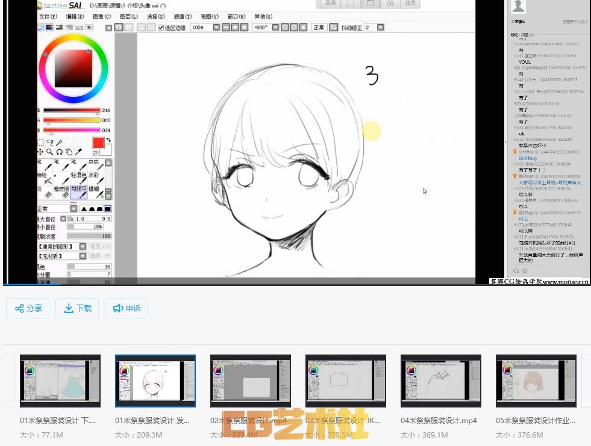Open the quick bar dropdown left of undo
Viewport: 591px width, 446px height.
(x=108, y=28)
